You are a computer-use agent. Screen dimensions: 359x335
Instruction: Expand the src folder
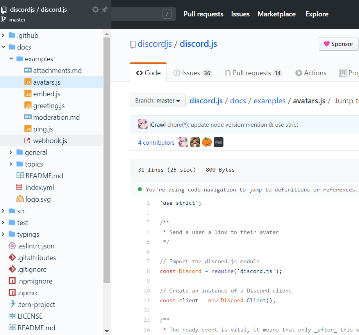pos(3,211)
